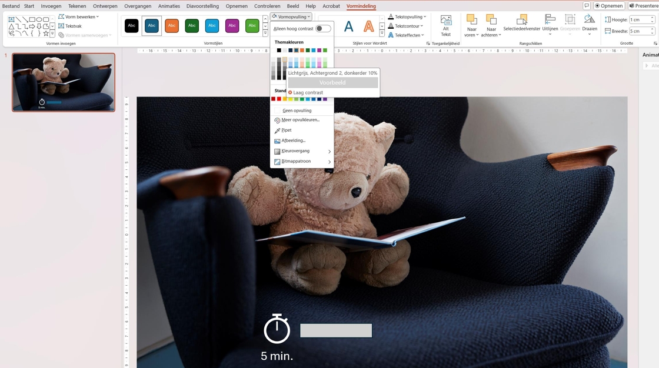Click the Hoogte height input field
This screenshot has height=368, width=659.
pyautogui.click(x=642, y=20)
